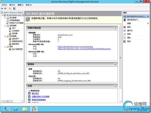
Task: Click the tree pane horizontal scrollbar thumb
Action: [8, 101]
